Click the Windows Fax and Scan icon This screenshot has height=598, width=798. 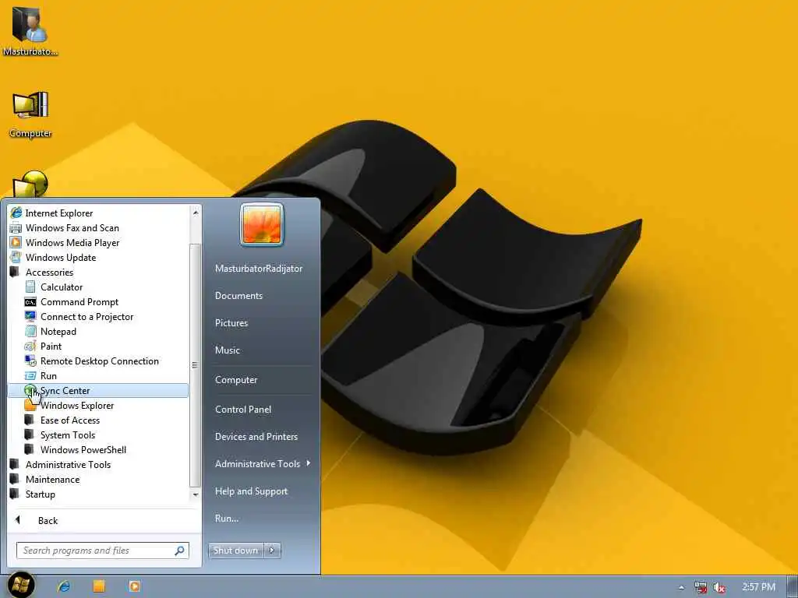(x=16, y=228)
